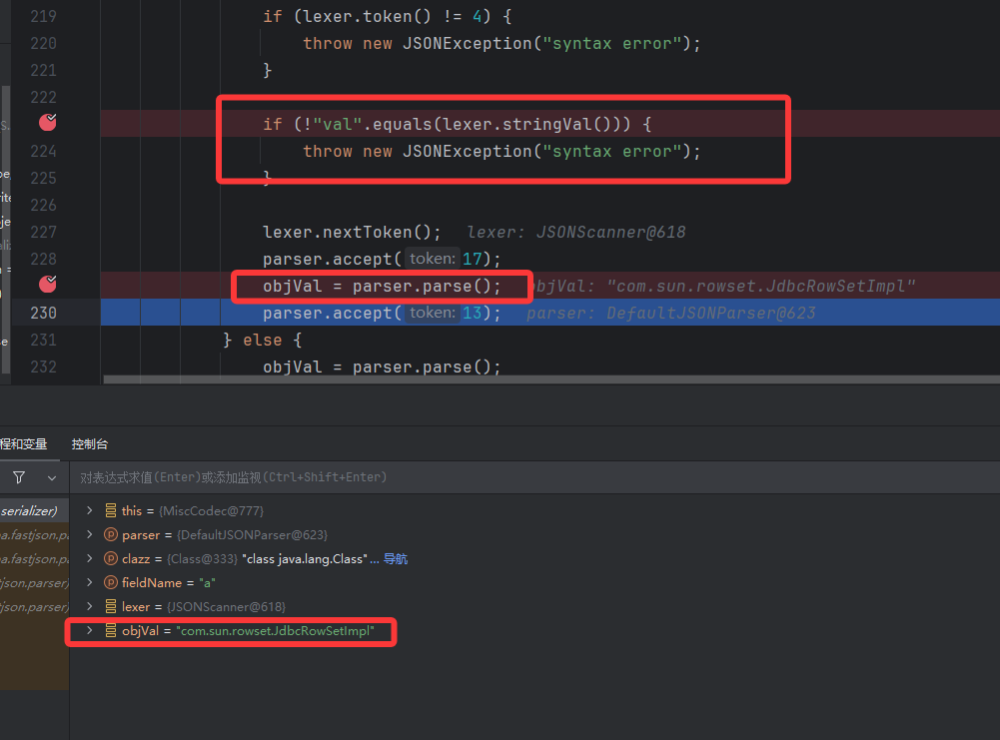Viewport: 1000px width, 740px height.
Task: Expand the clazz variable tree node
Action: (x=90, y=558)
